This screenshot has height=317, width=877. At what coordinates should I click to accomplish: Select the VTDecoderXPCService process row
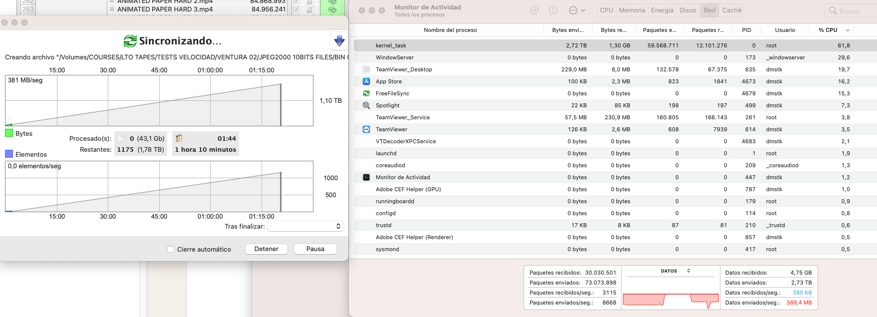[615, 141]
